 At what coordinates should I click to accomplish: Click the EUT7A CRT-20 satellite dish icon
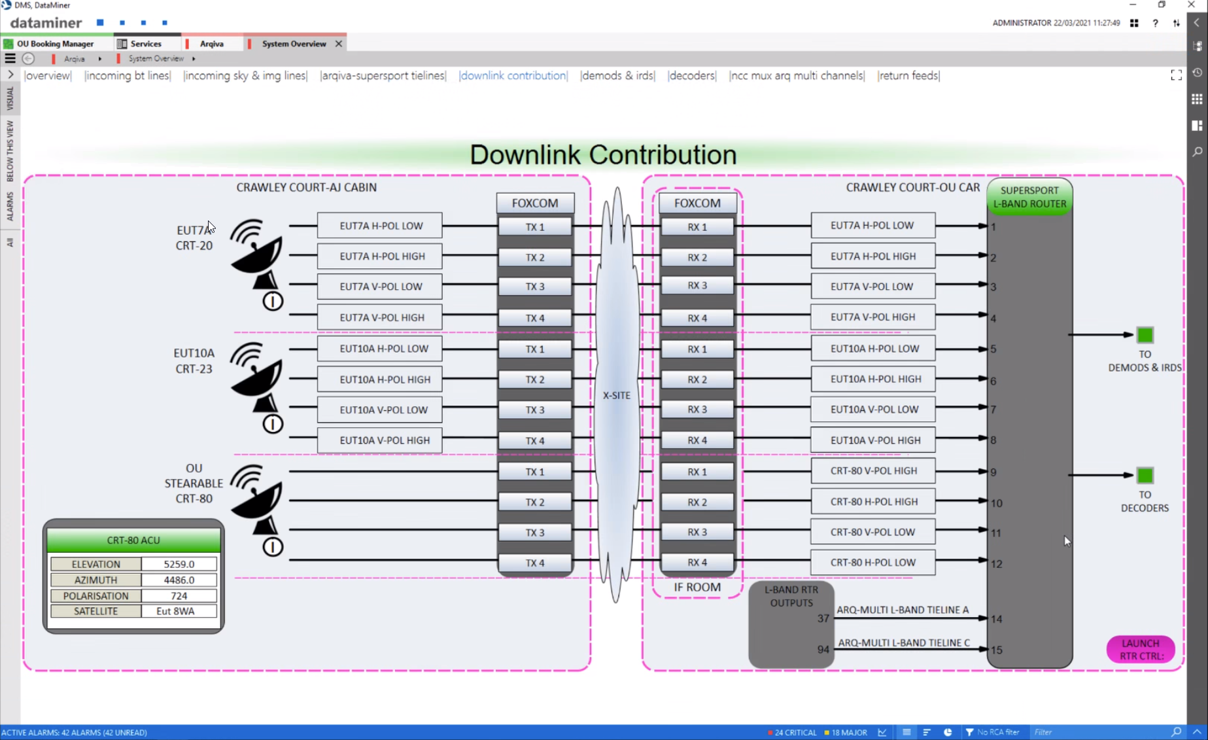pos(256,254)
